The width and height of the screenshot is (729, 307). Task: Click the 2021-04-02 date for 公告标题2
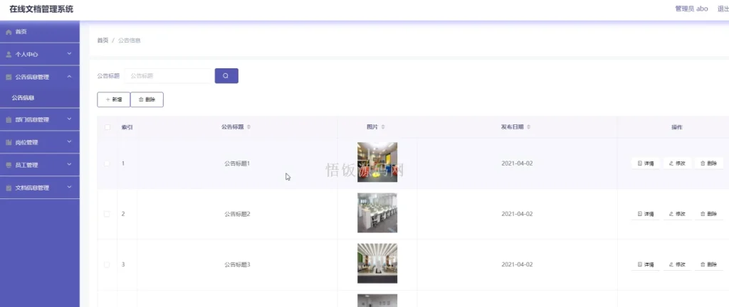click(517, 214)
